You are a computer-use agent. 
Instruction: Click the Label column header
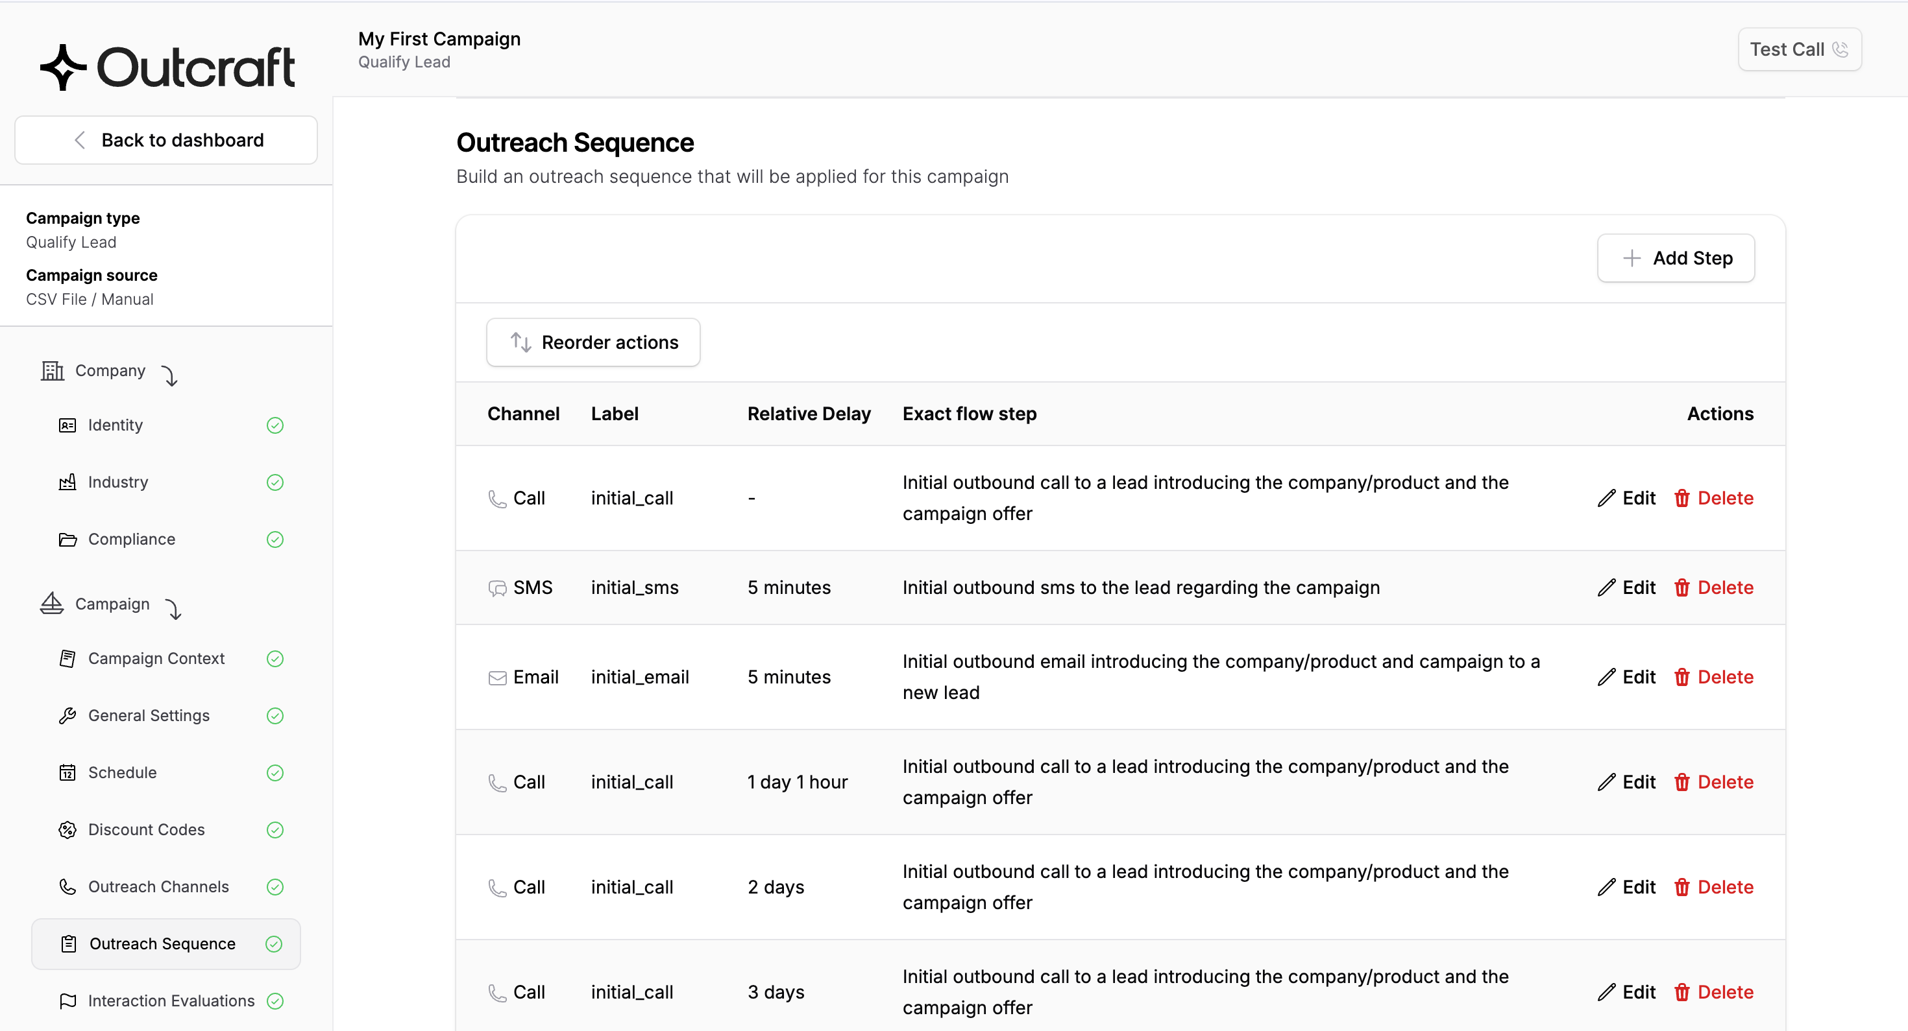coord(615,414)
